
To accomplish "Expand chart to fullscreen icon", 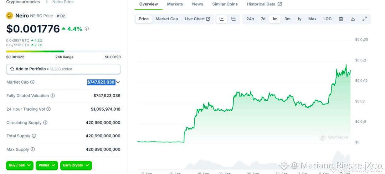I will [365, 19].
